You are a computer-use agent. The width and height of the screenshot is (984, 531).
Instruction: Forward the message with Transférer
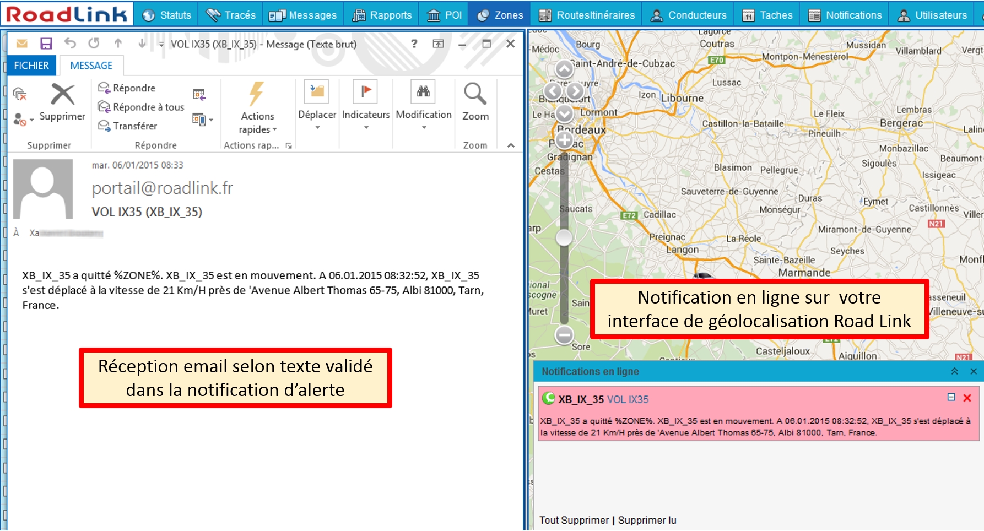128,126
